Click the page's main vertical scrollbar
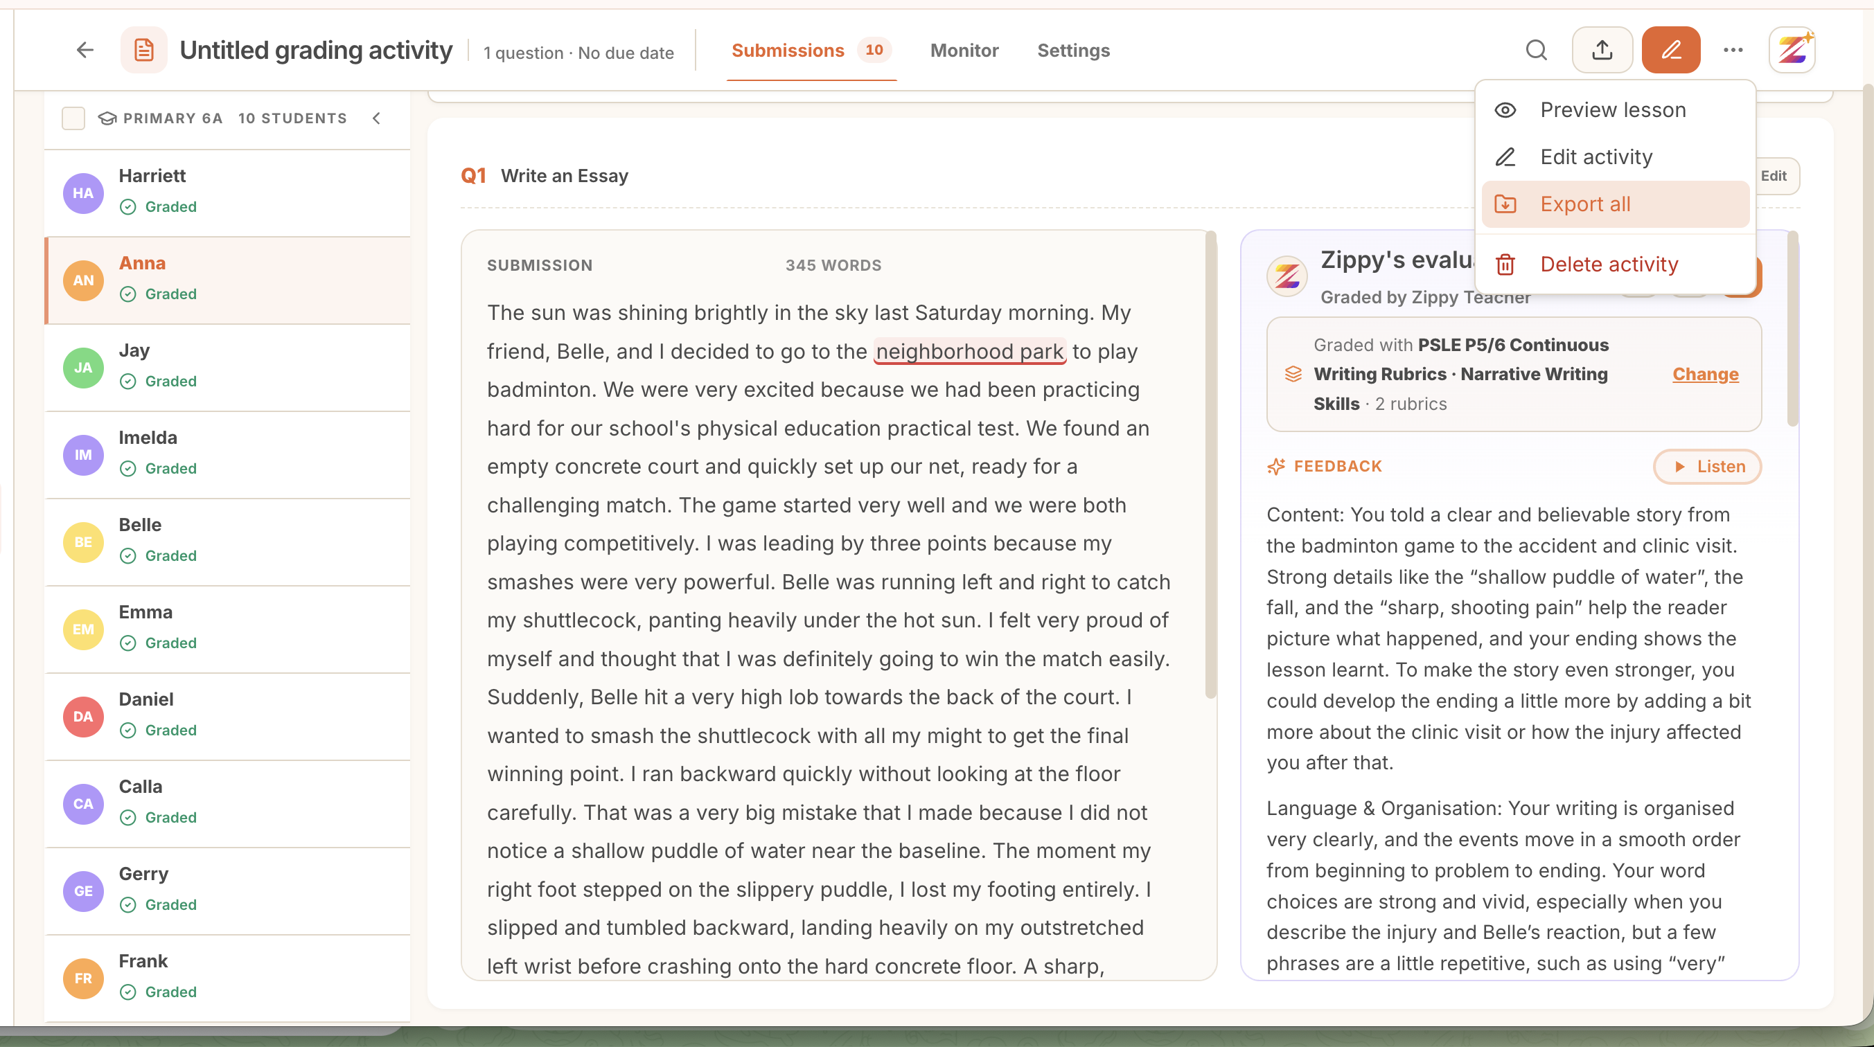1874x1047 pixels. (x=1869, y=553)
